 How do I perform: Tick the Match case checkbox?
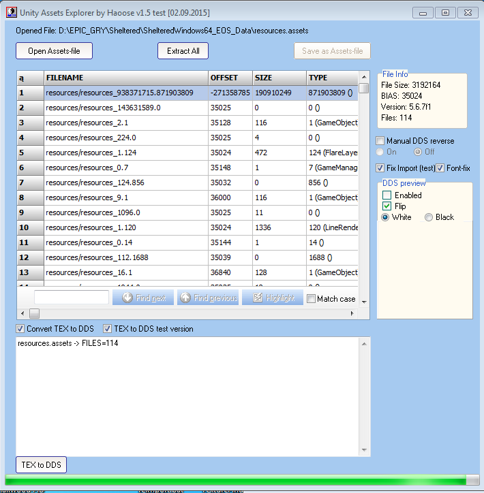(312, 299)
